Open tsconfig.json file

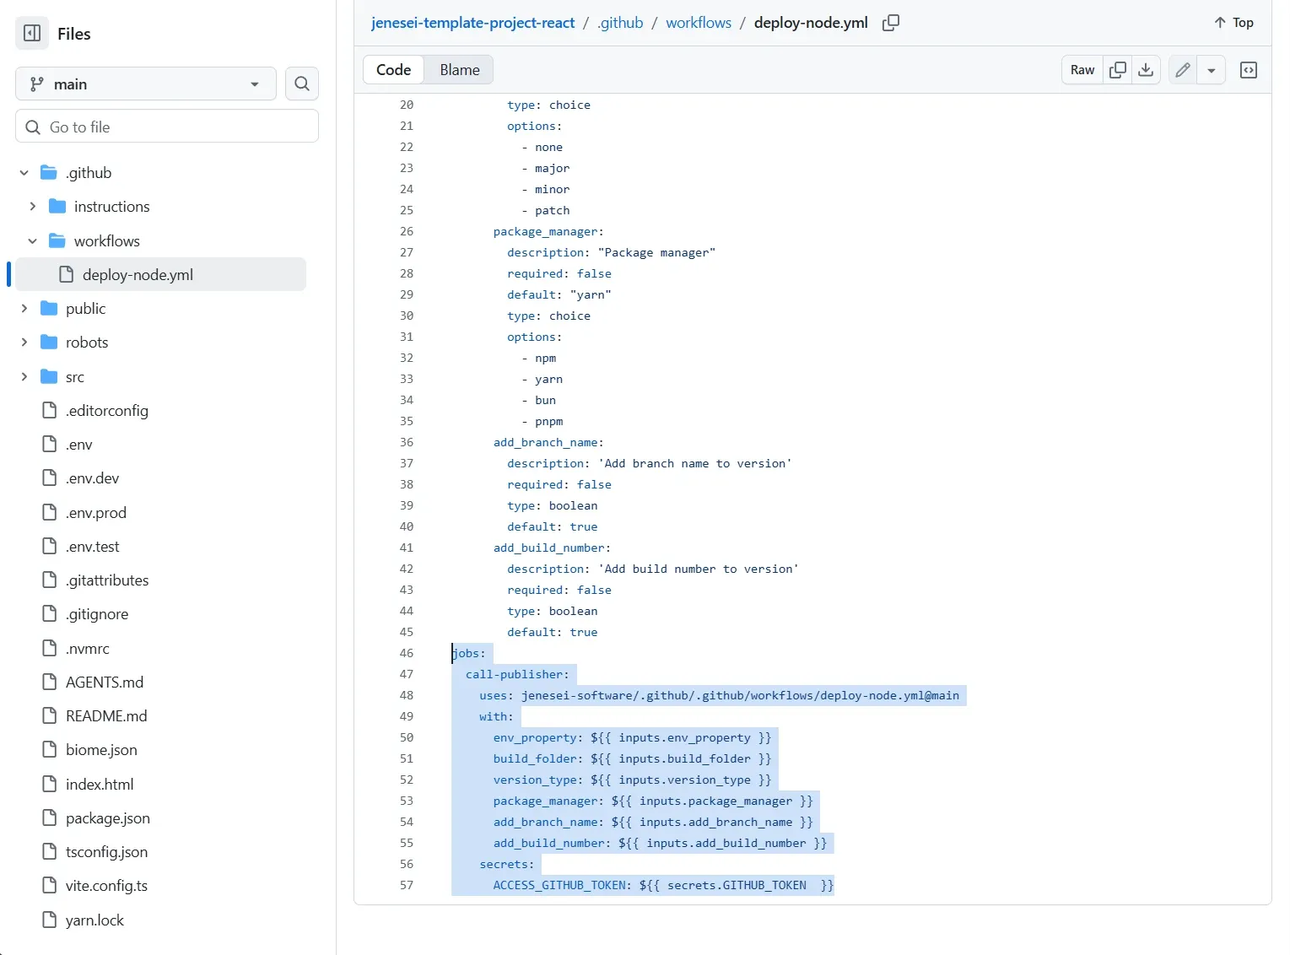pyautogui.click(x=106, y=852)
